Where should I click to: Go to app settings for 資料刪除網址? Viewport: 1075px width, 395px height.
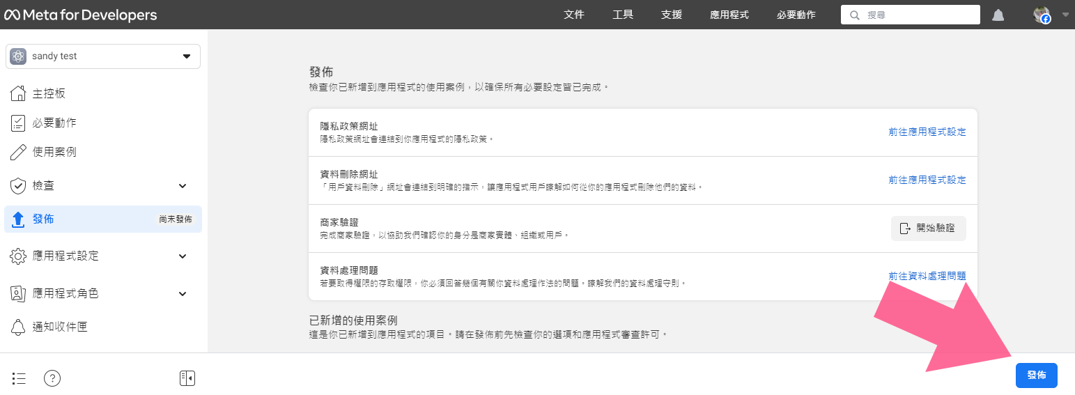[x=927, y=180]
